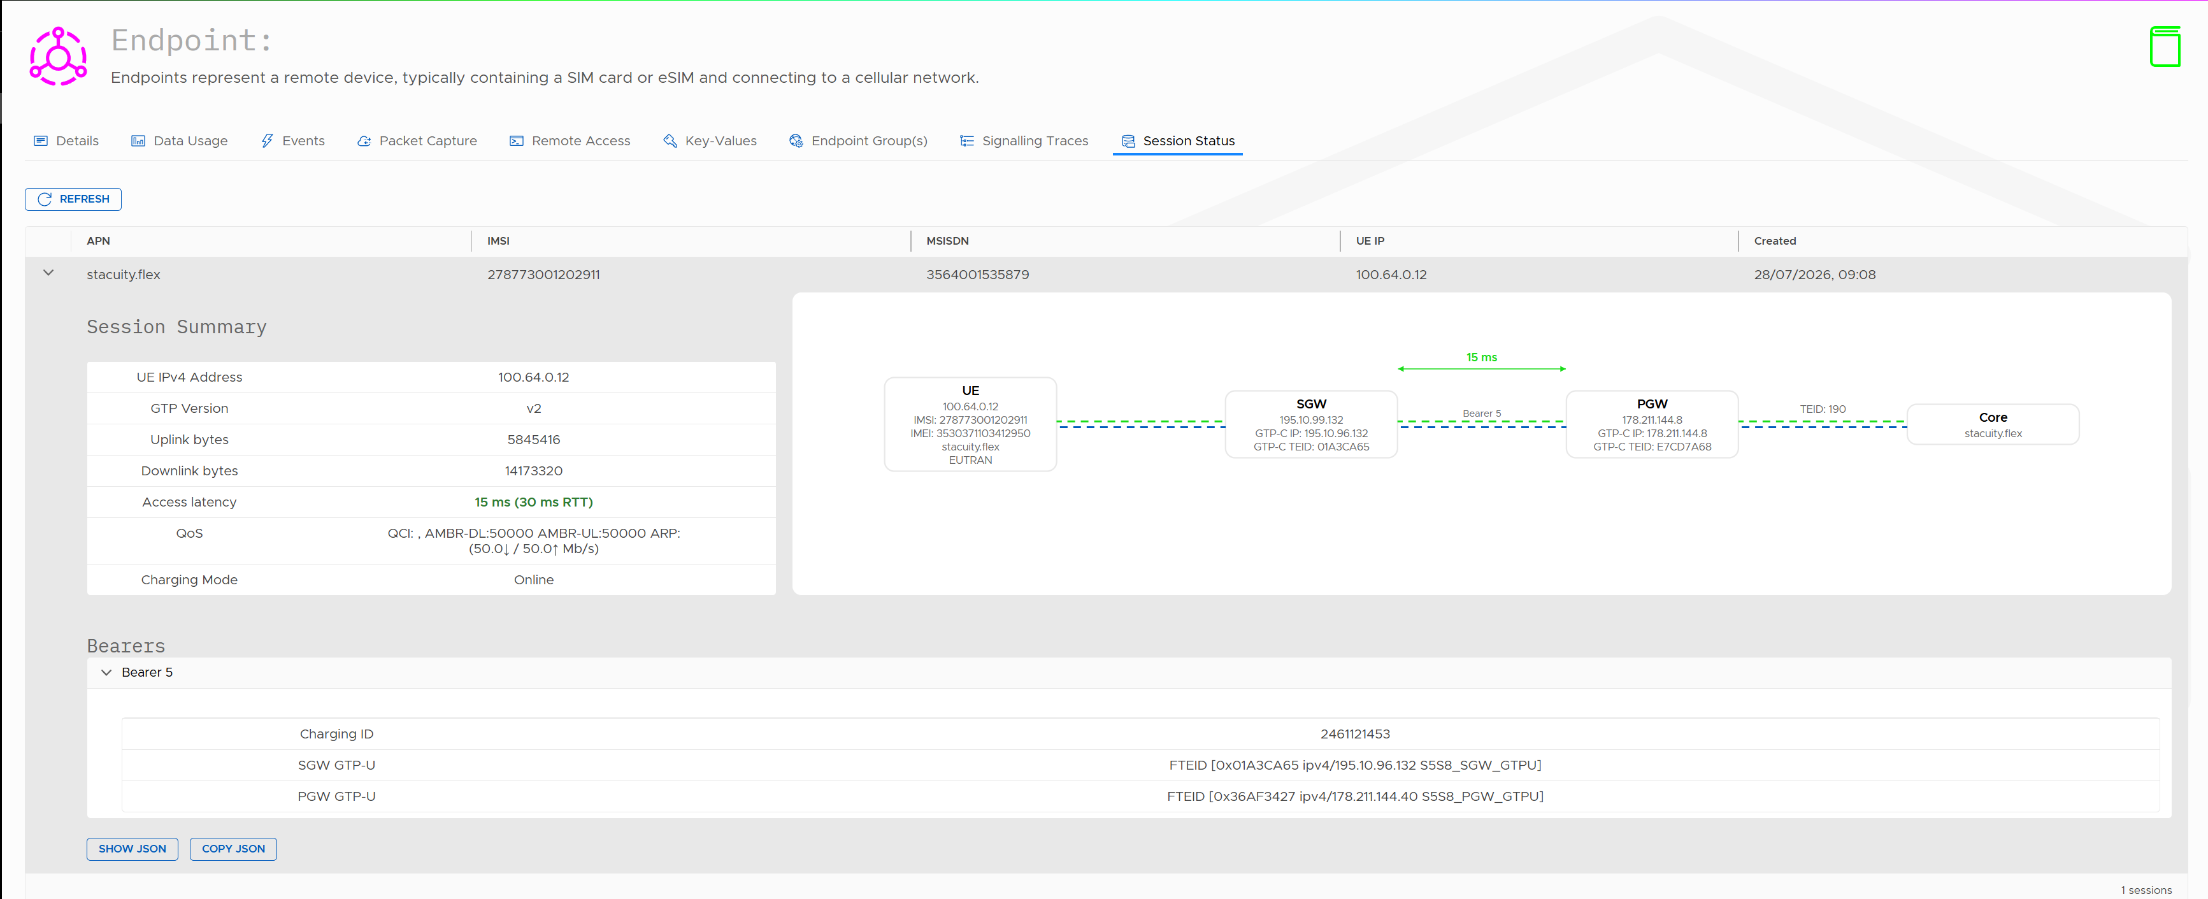Viewport: 2208px width, 899px height.
Task: Click the pink endpoint logo icon
Action: 58,57
